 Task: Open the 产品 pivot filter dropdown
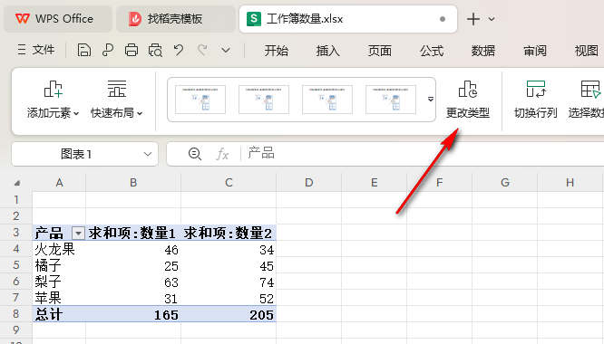click(78, 233)
